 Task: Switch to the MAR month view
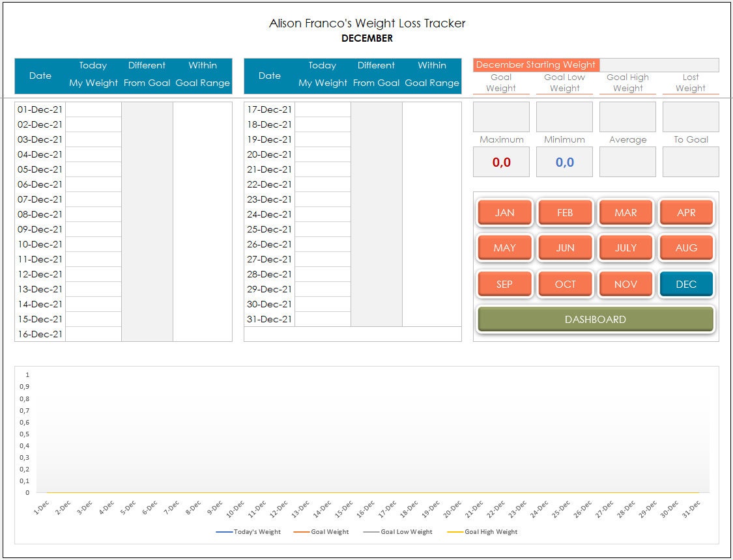(x=625, y=212)
